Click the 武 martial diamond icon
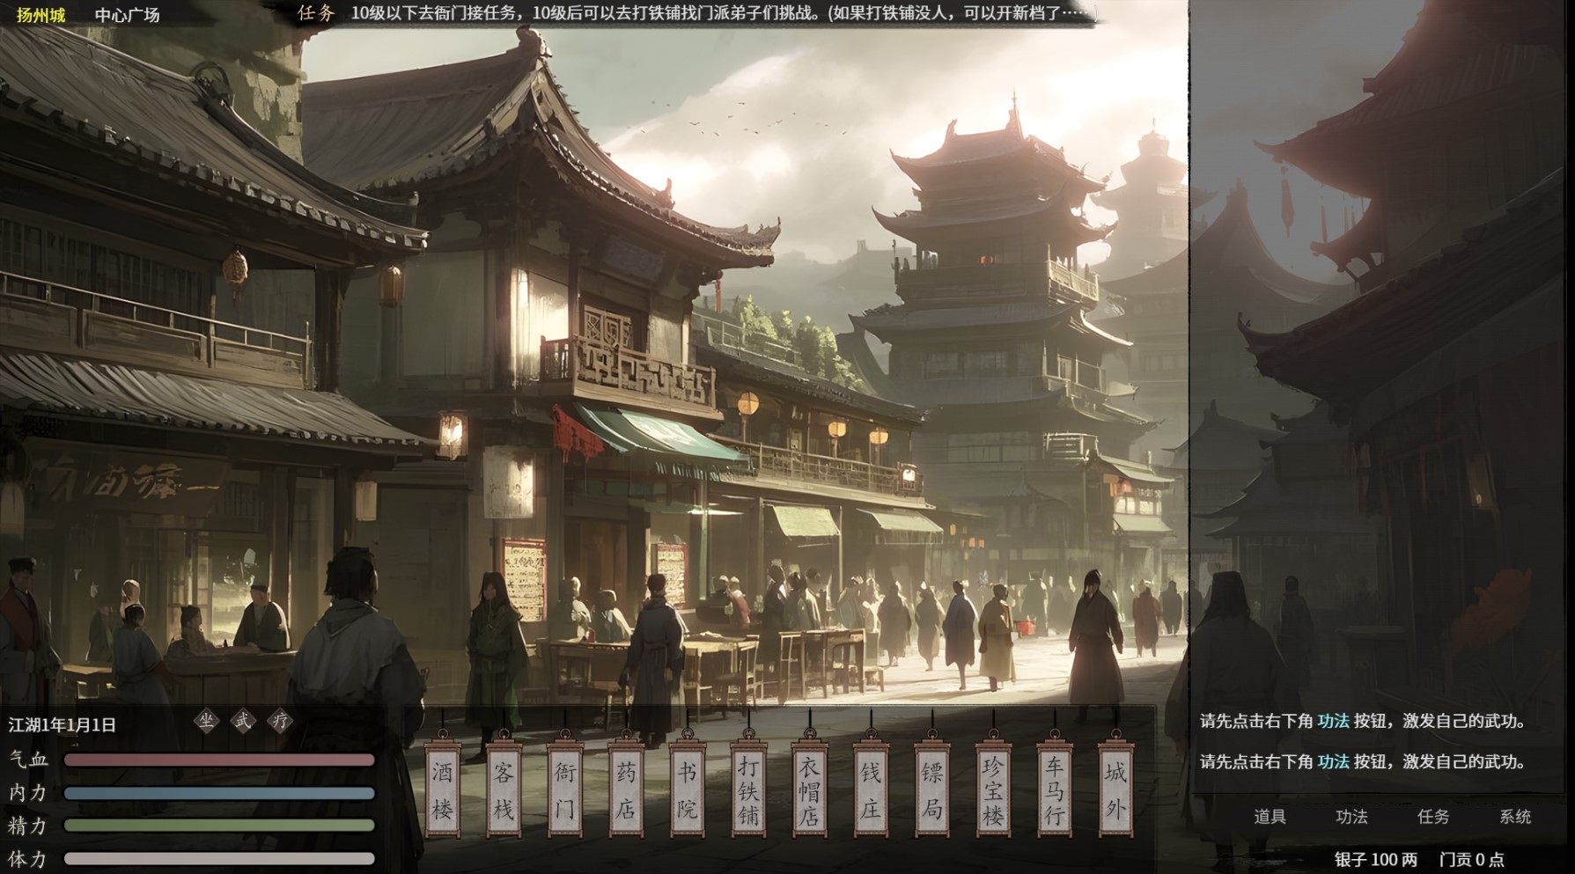This screenshot has height=874, width=1575. point(243,722)
